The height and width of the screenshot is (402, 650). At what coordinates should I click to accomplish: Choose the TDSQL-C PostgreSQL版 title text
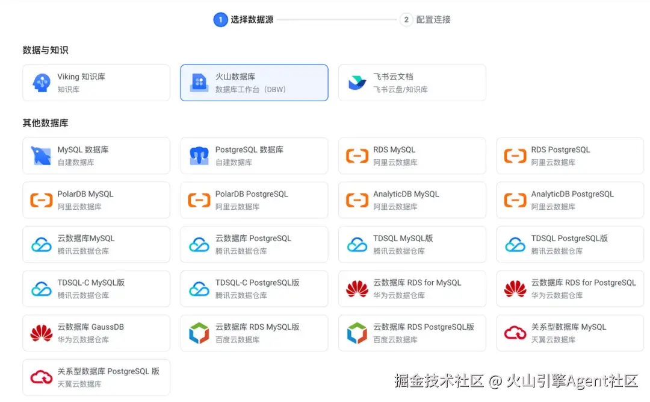point(258,283)
